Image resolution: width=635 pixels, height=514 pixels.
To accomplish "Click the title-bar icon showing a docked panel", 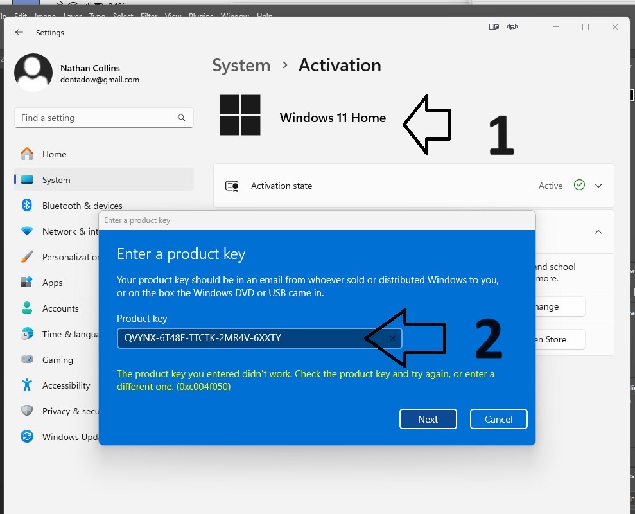I will [x=494, y=27].
